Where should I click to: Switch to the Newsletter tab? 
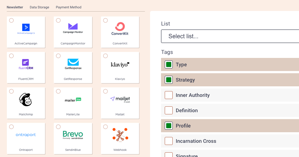click(15, 7)
